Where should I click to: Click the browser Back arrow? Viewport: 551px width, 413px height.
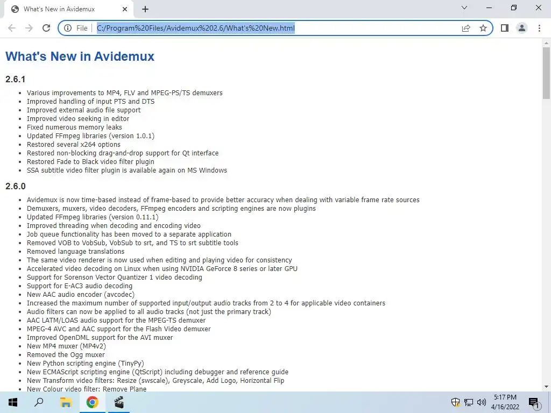click(x=12, y=28)
